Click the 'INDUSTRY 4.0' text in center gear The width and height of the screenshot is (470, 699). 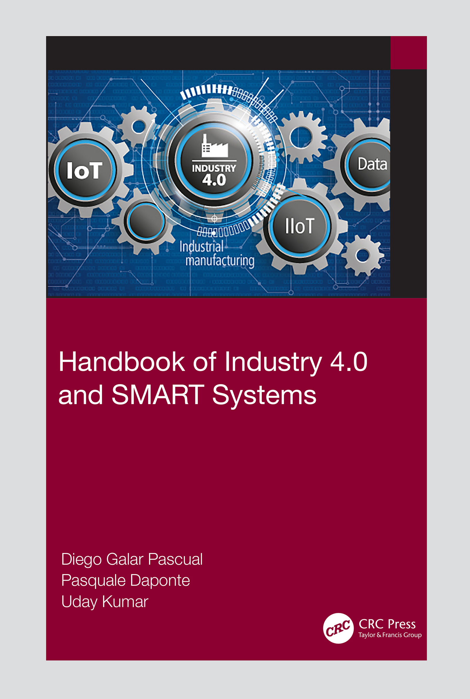pyautogui.click(x=214, y=175)
